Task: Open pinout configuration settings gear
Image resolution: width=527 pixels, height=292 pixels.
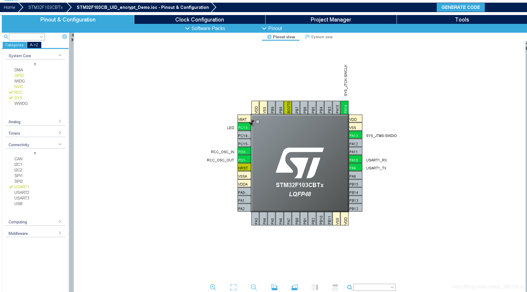Action: 65,36
